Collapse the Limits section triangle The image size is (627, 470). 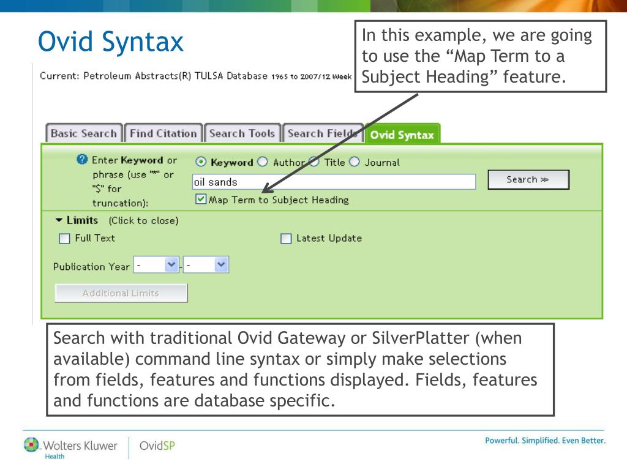coord(59,220)
